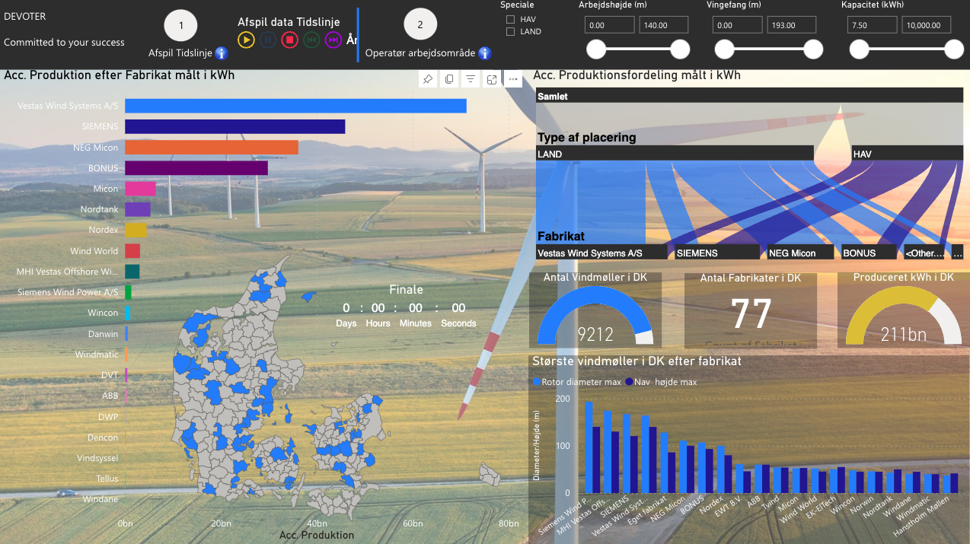
Task: Click info icon beside Afspil Tidslinje
Action: point(222,53)
